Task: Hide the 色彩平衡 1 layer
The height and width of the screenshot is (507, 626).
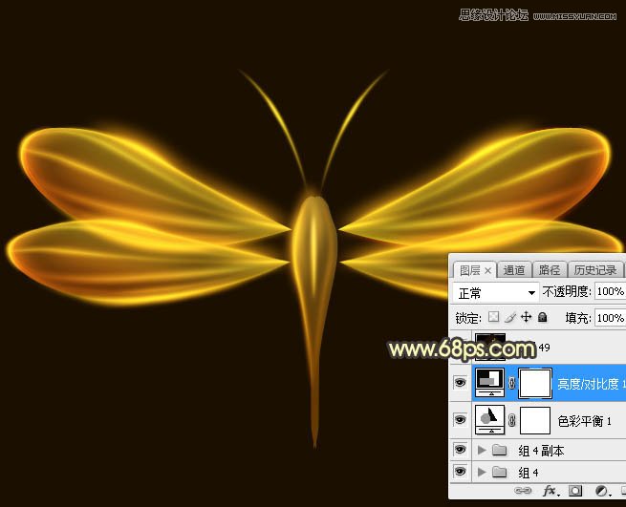Action: pos(460,419)
